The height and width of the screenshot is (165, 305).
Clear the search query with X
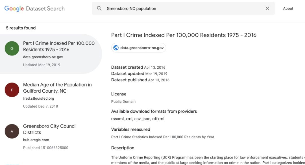267,8
